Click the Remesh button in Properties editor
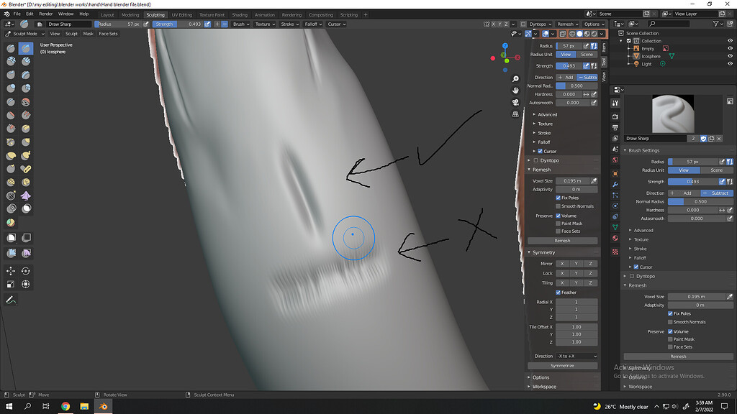This screenshot has height=414, width=737. pos(678,356)
